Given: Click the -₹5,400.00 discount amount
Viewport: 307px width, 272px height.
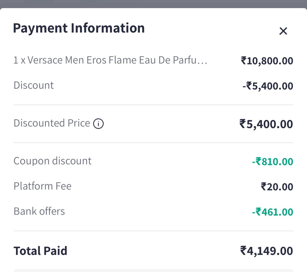Looking at the screenshot, I should coord(268,86).
